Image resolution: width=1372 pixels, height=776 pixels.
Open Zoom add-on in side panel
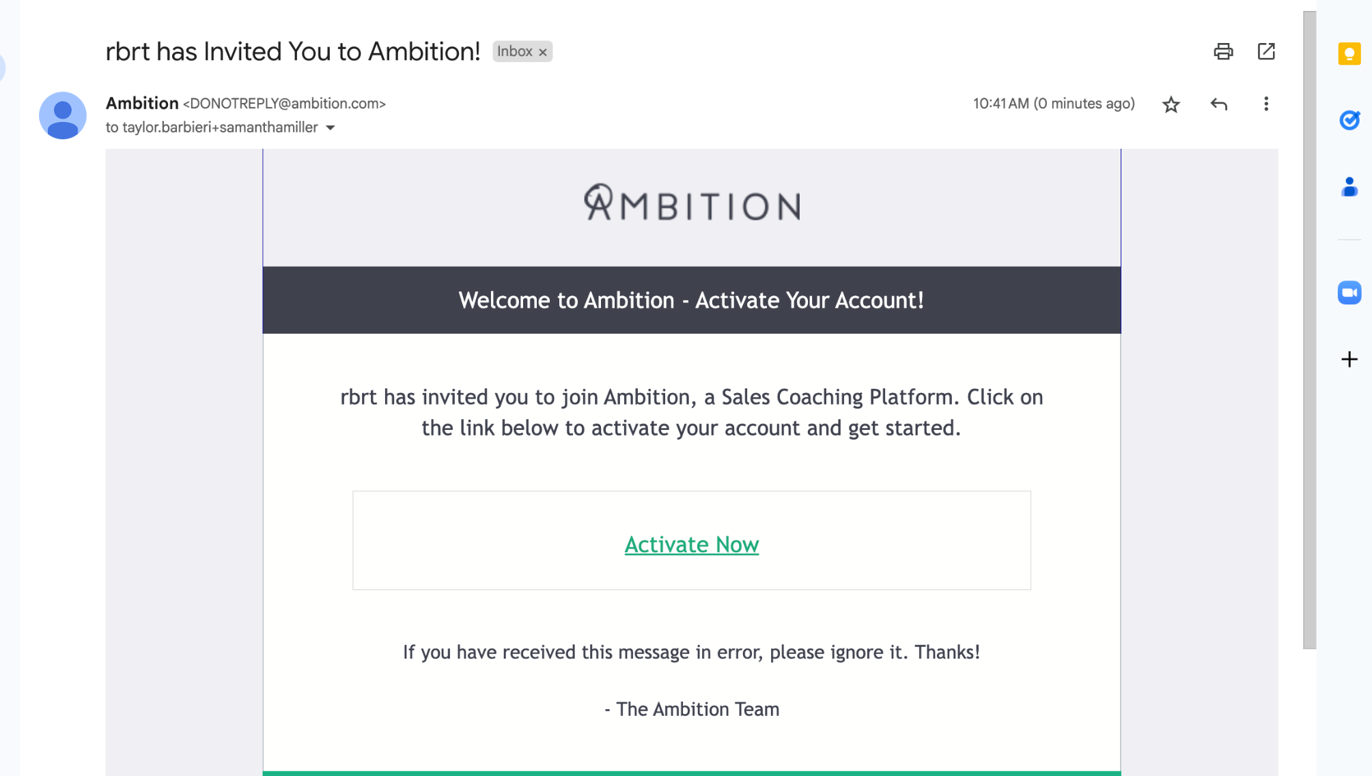point(1349,293)
